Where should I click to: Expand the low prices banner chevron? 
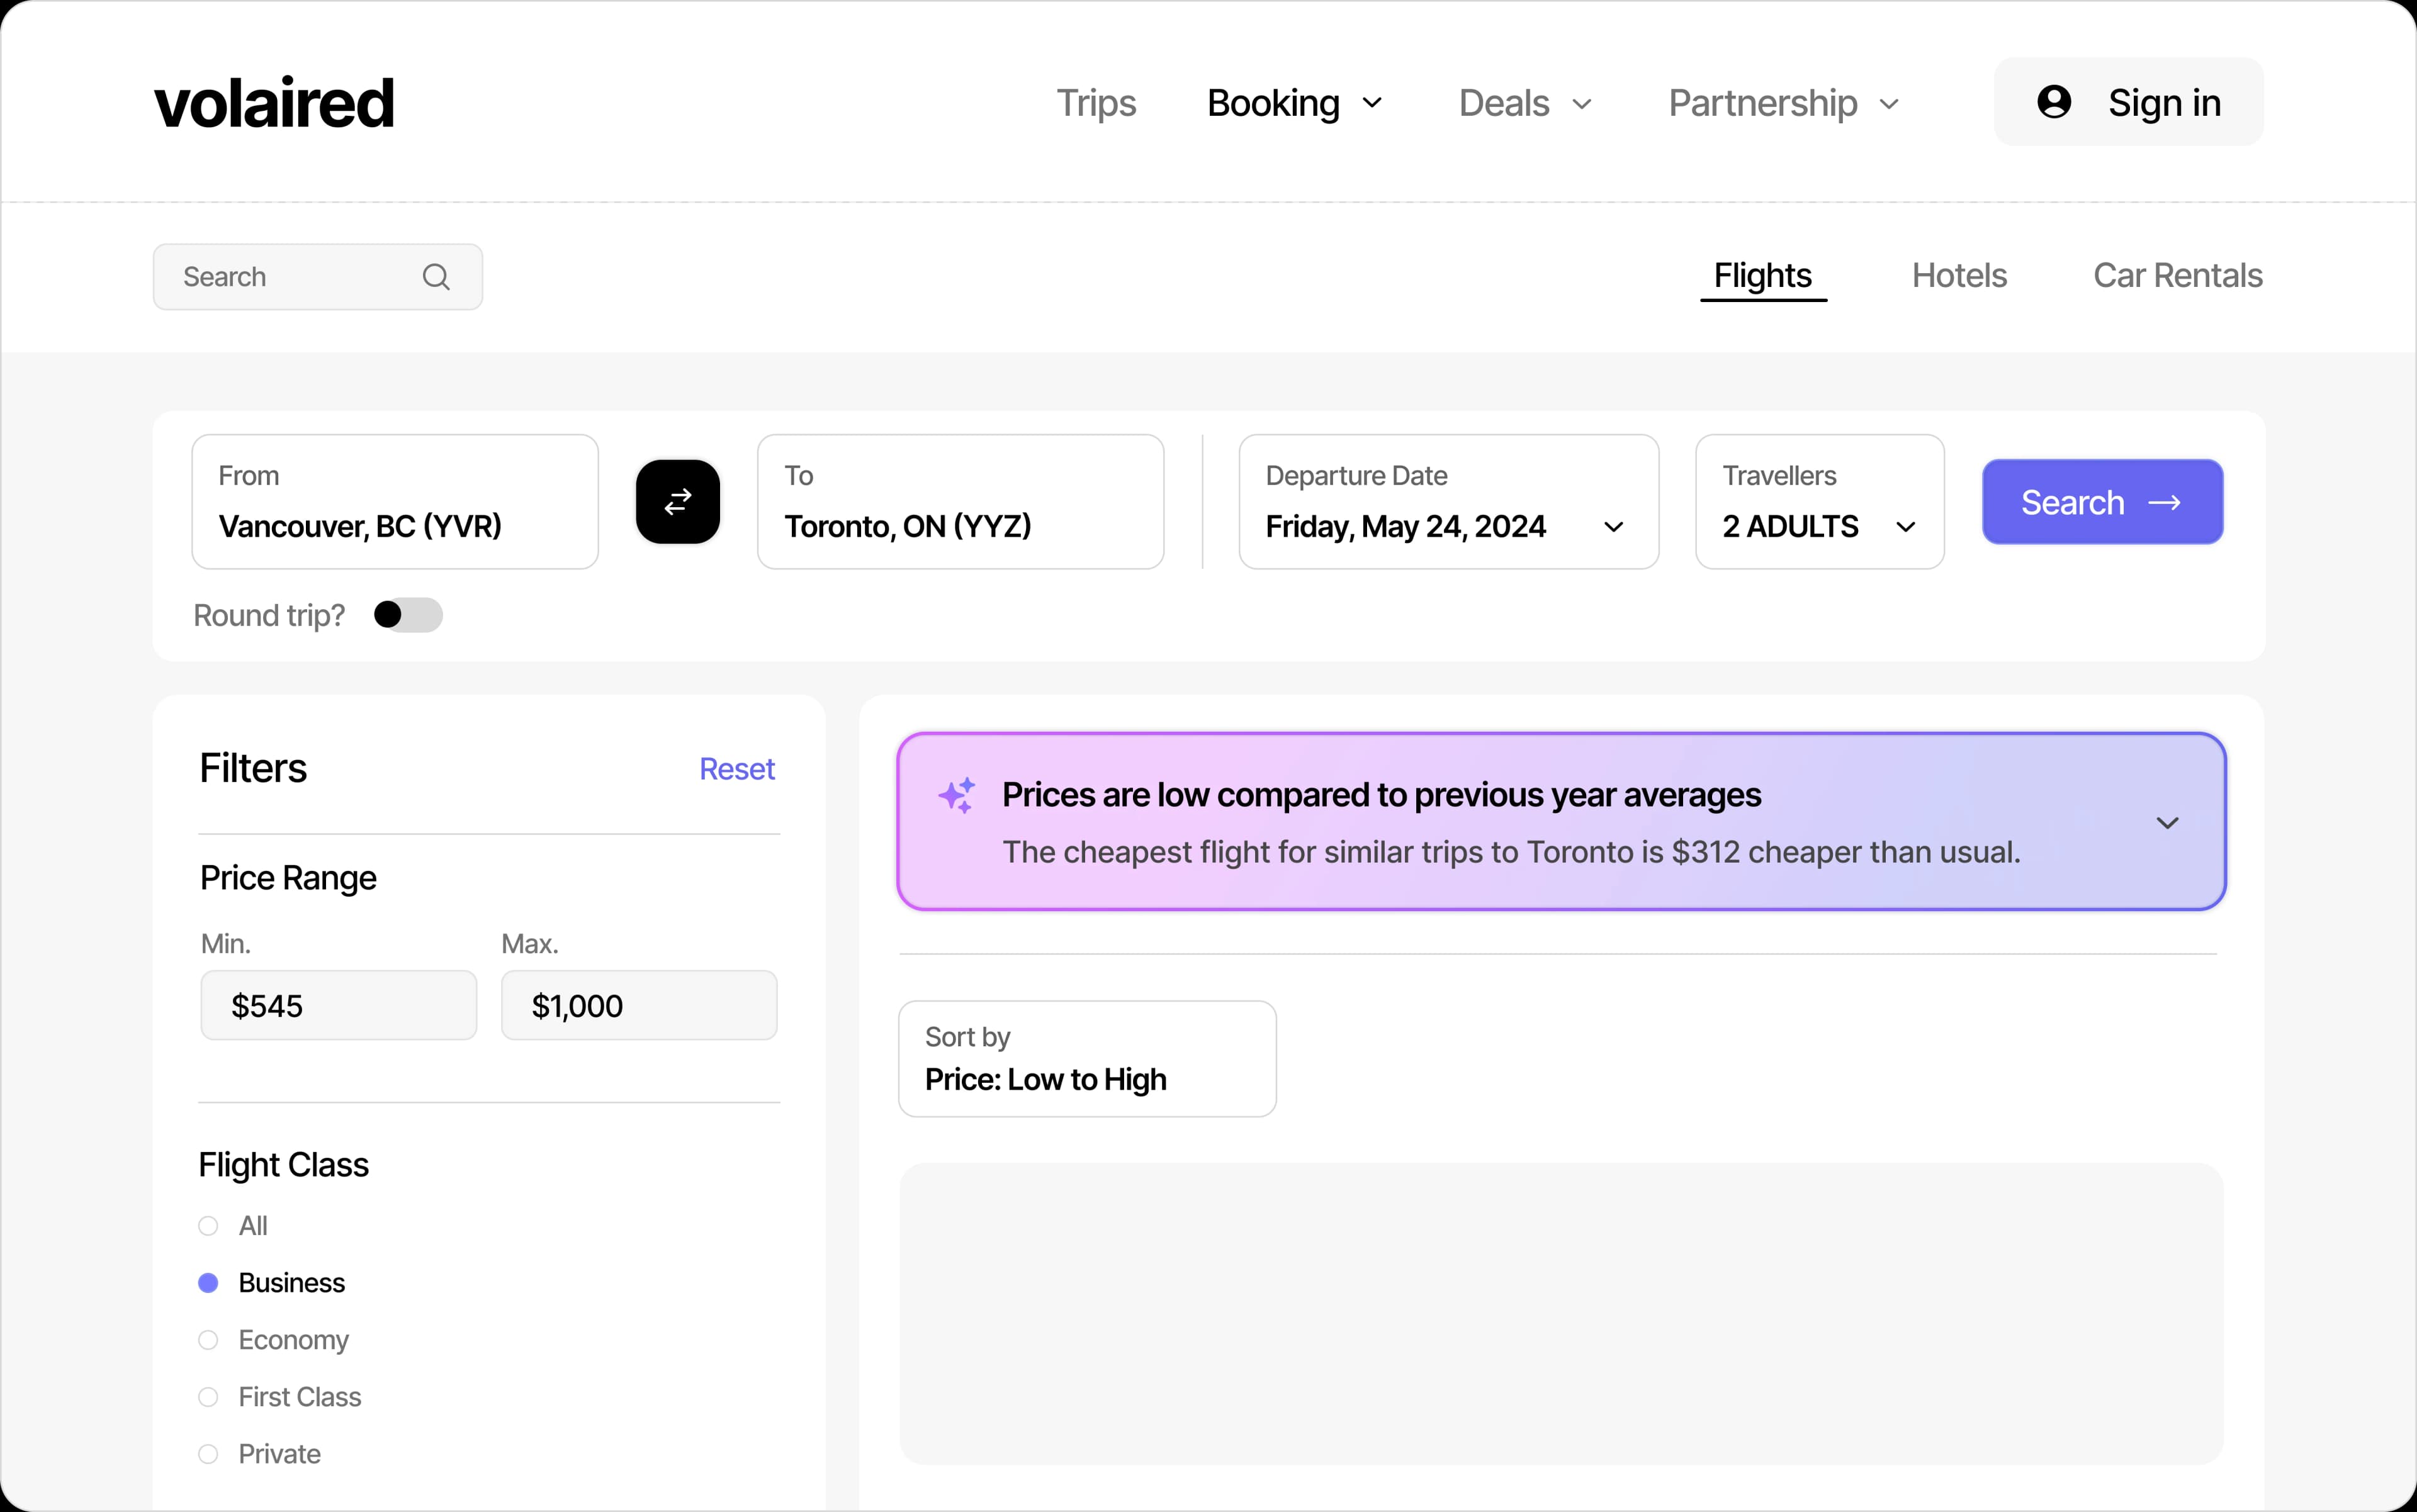(2167, 823)
